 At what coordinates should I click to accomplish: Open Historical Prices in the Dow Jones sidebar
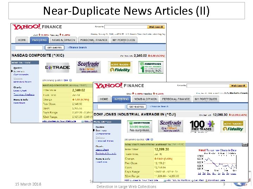click(x=104, y=141)
